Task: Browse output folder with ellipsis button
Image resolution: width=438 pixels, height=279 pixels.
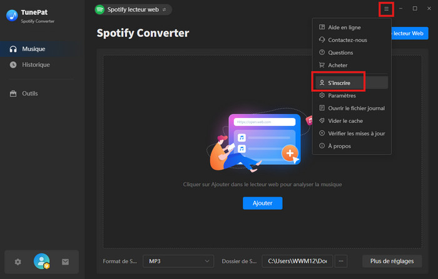Action: click(x=341, y=261)
